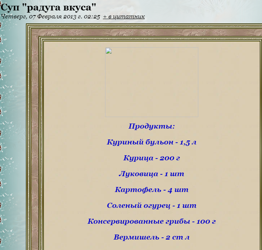Click the word 'радуга' in the title
The width and height of the screenshot is (262, 250).
click(x=44, y=6)
